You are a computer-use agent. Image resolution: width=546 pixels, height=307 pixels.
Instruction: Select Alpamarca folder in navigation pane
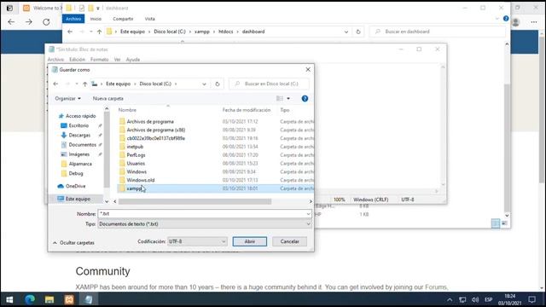tap(80, 164)
